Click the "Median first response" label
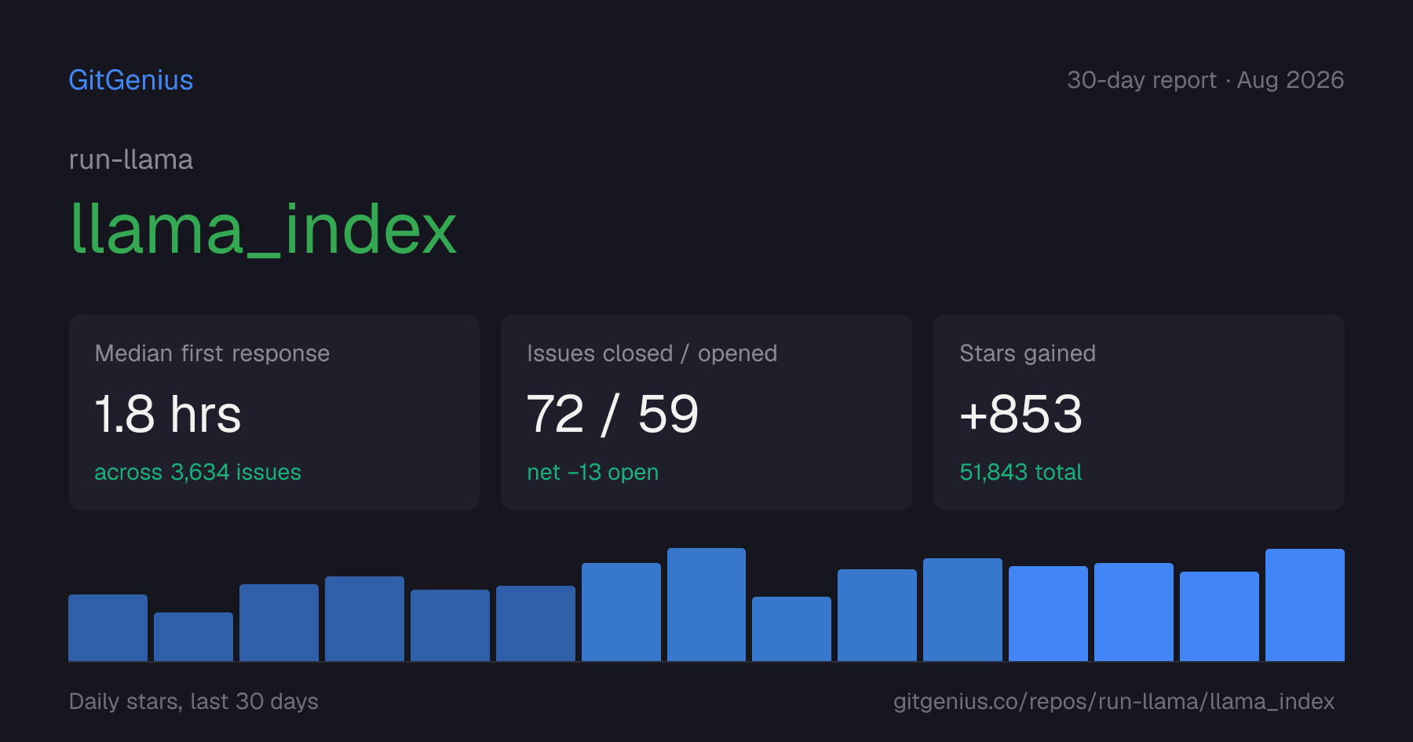 tap(212, 353)
